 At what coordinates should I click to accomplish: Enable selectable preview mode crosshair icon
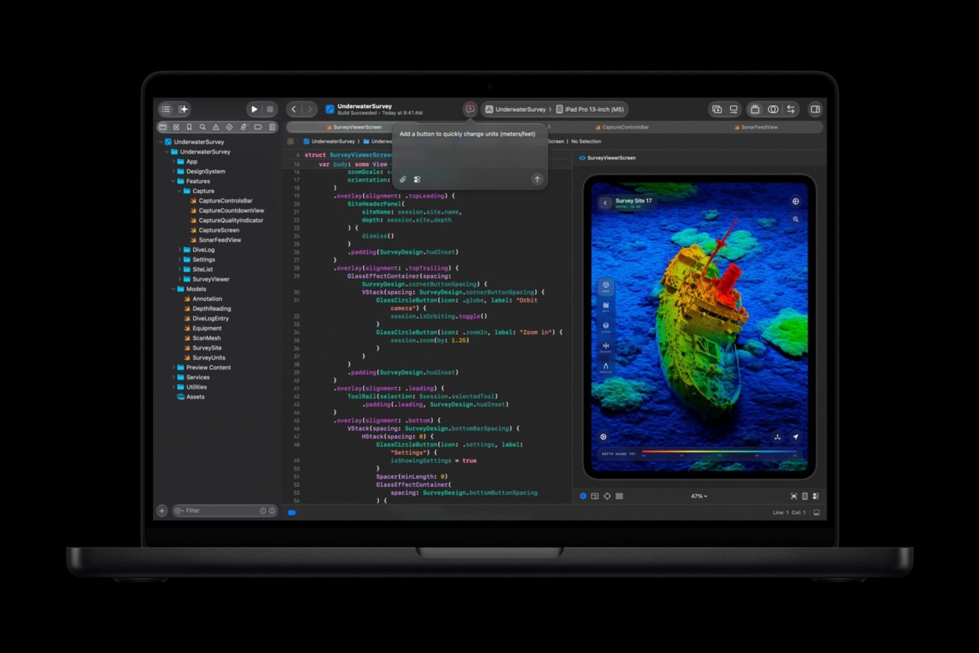(607, 496)
